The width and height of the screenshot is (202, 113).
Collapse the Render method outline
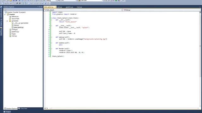pos(51,49)
